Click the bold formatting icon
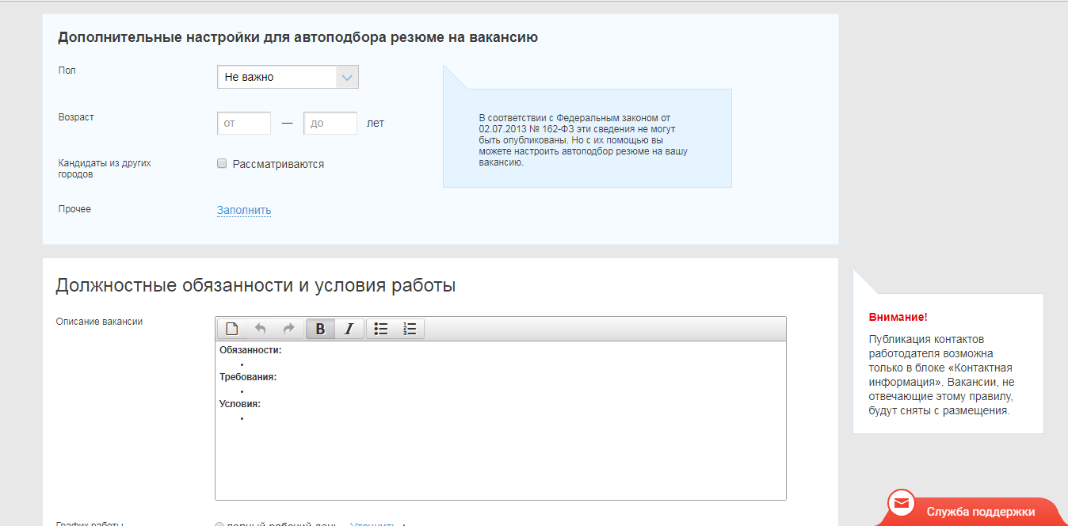Image resolution: width=1068 pixels, height=526 pixels. (x=320, y=328)
